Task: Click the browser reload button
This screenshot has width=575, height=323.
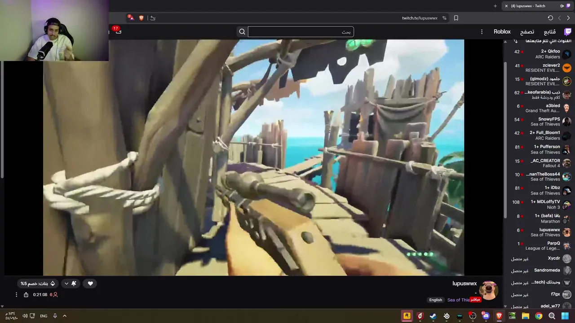Action: click(x=550, y=18)
